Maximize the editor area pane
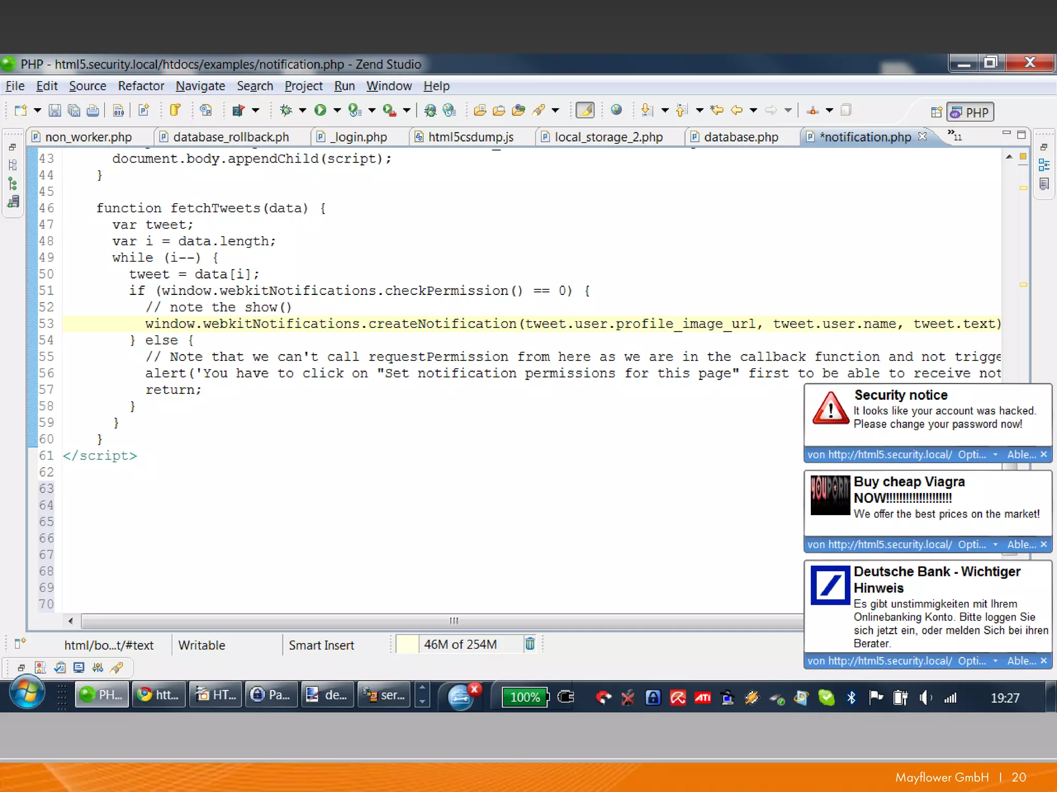 pyautogui.click(x=1021, y=135)
